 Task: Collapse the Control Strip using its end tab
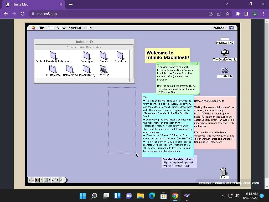point(65,180)
